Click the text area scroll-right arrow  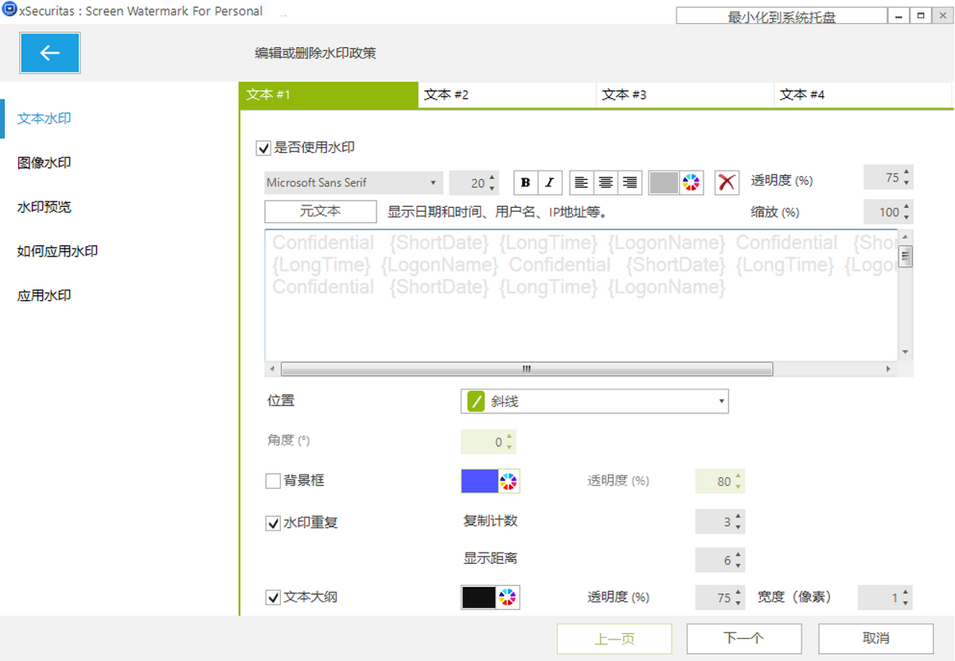890,370
